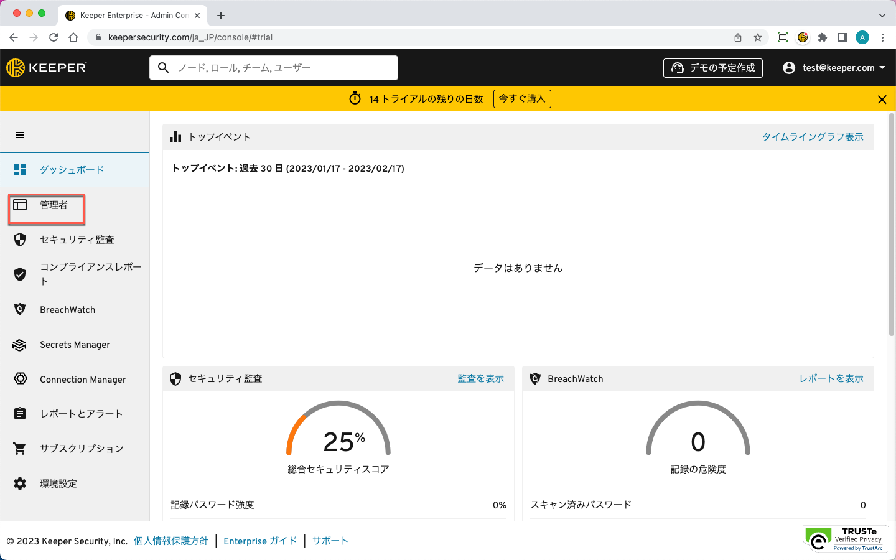Open the Secrets Manager sidebar icon
The image size is (896, 560).
tap(20, 345)
